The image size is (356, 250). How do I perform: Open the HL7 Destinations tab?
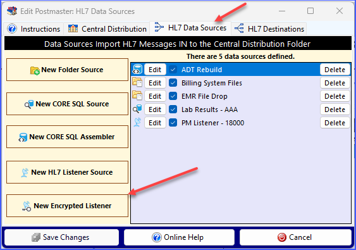269,29
